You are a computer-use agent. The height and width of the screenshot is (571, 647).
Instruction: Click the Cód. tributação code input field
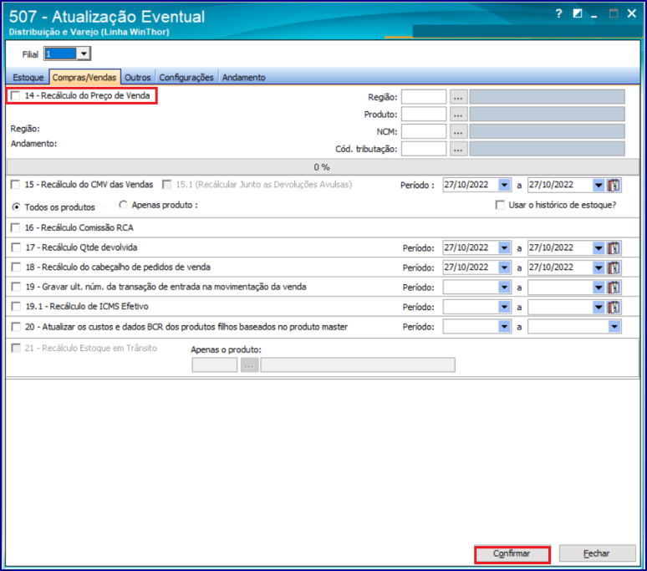(x=424, y=149)
